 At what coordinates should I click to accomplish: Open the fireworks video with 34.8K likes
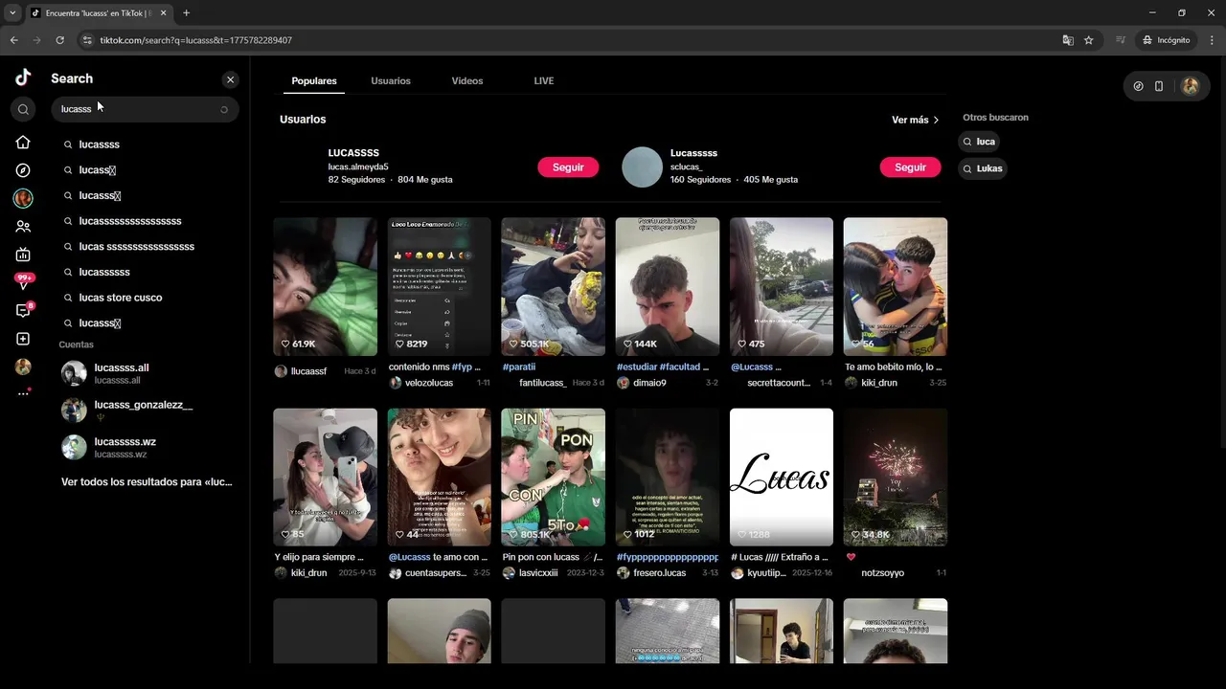point(896,478)
